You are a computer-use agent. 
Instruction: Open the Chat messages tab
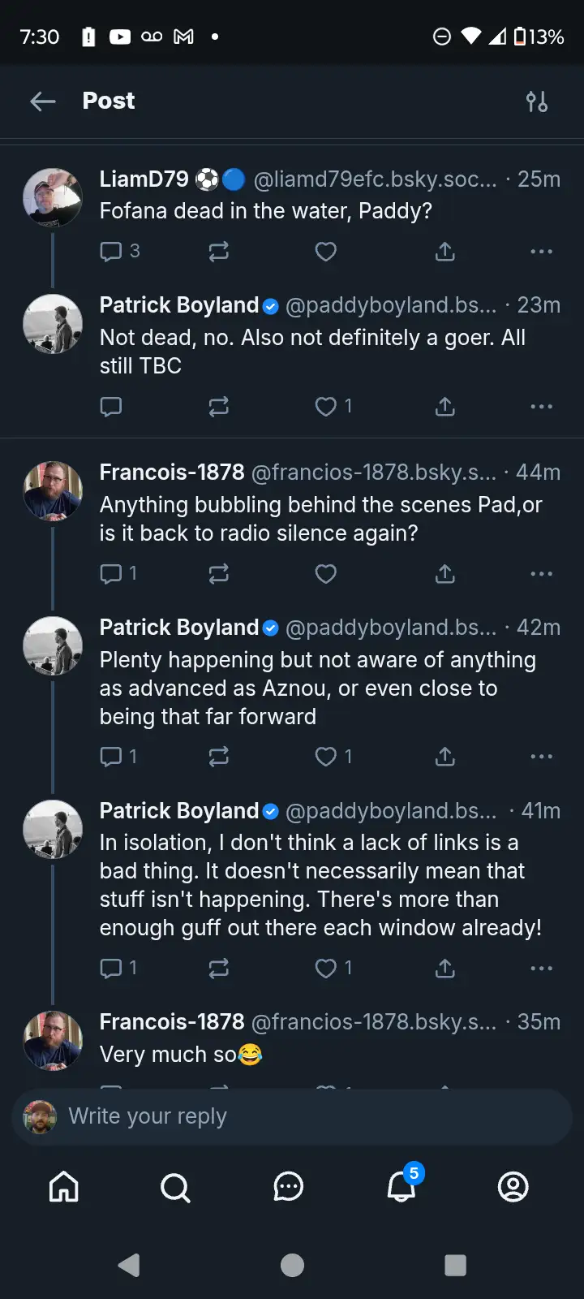pos(288,1187)
